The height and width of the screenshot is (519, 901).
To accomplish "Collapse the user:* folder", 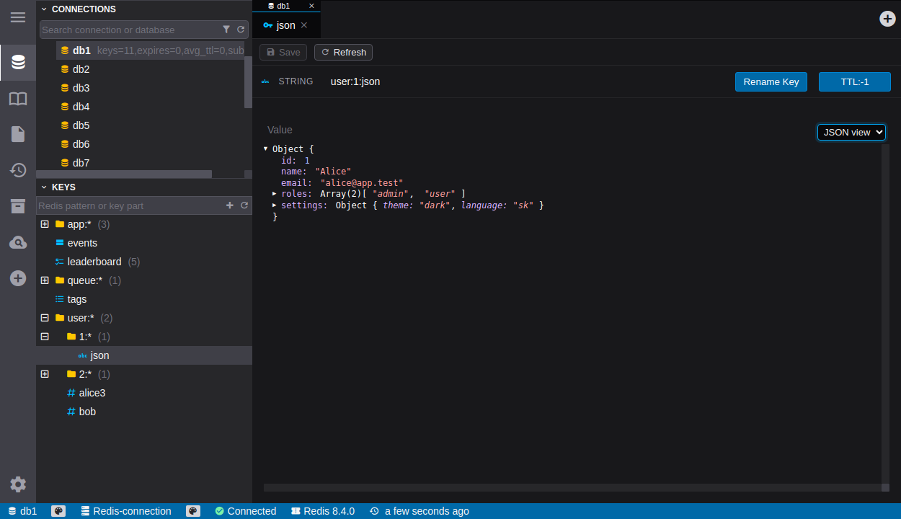I will 45,318.
